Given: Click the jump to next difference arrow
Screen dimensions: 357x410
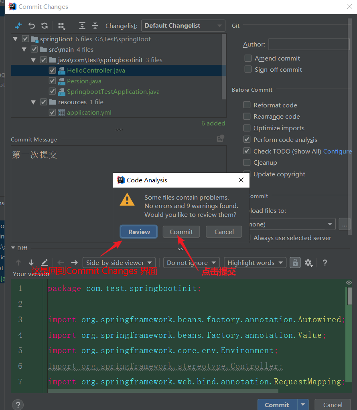Looking at the screenshot, I should pos(32,263).
